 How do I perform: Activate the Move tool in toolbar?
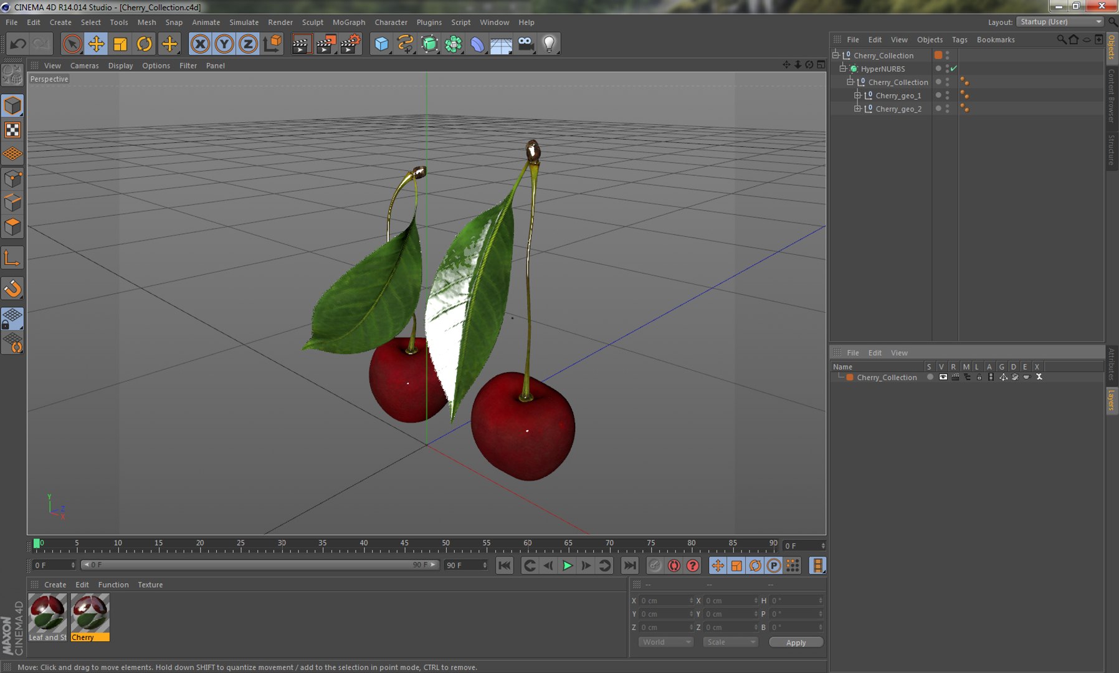coord(97,44)
